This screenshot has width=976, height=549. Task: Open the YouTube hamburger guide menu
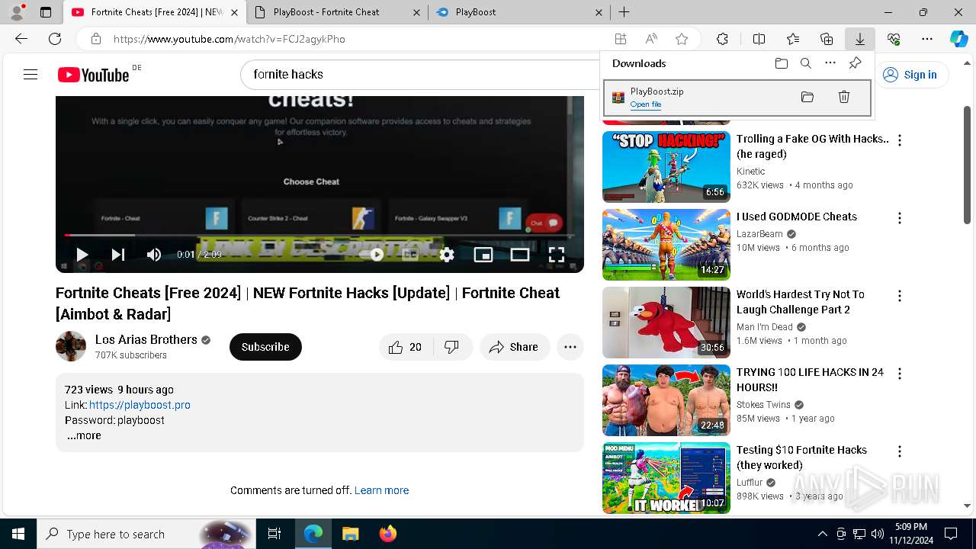(30, 74)
